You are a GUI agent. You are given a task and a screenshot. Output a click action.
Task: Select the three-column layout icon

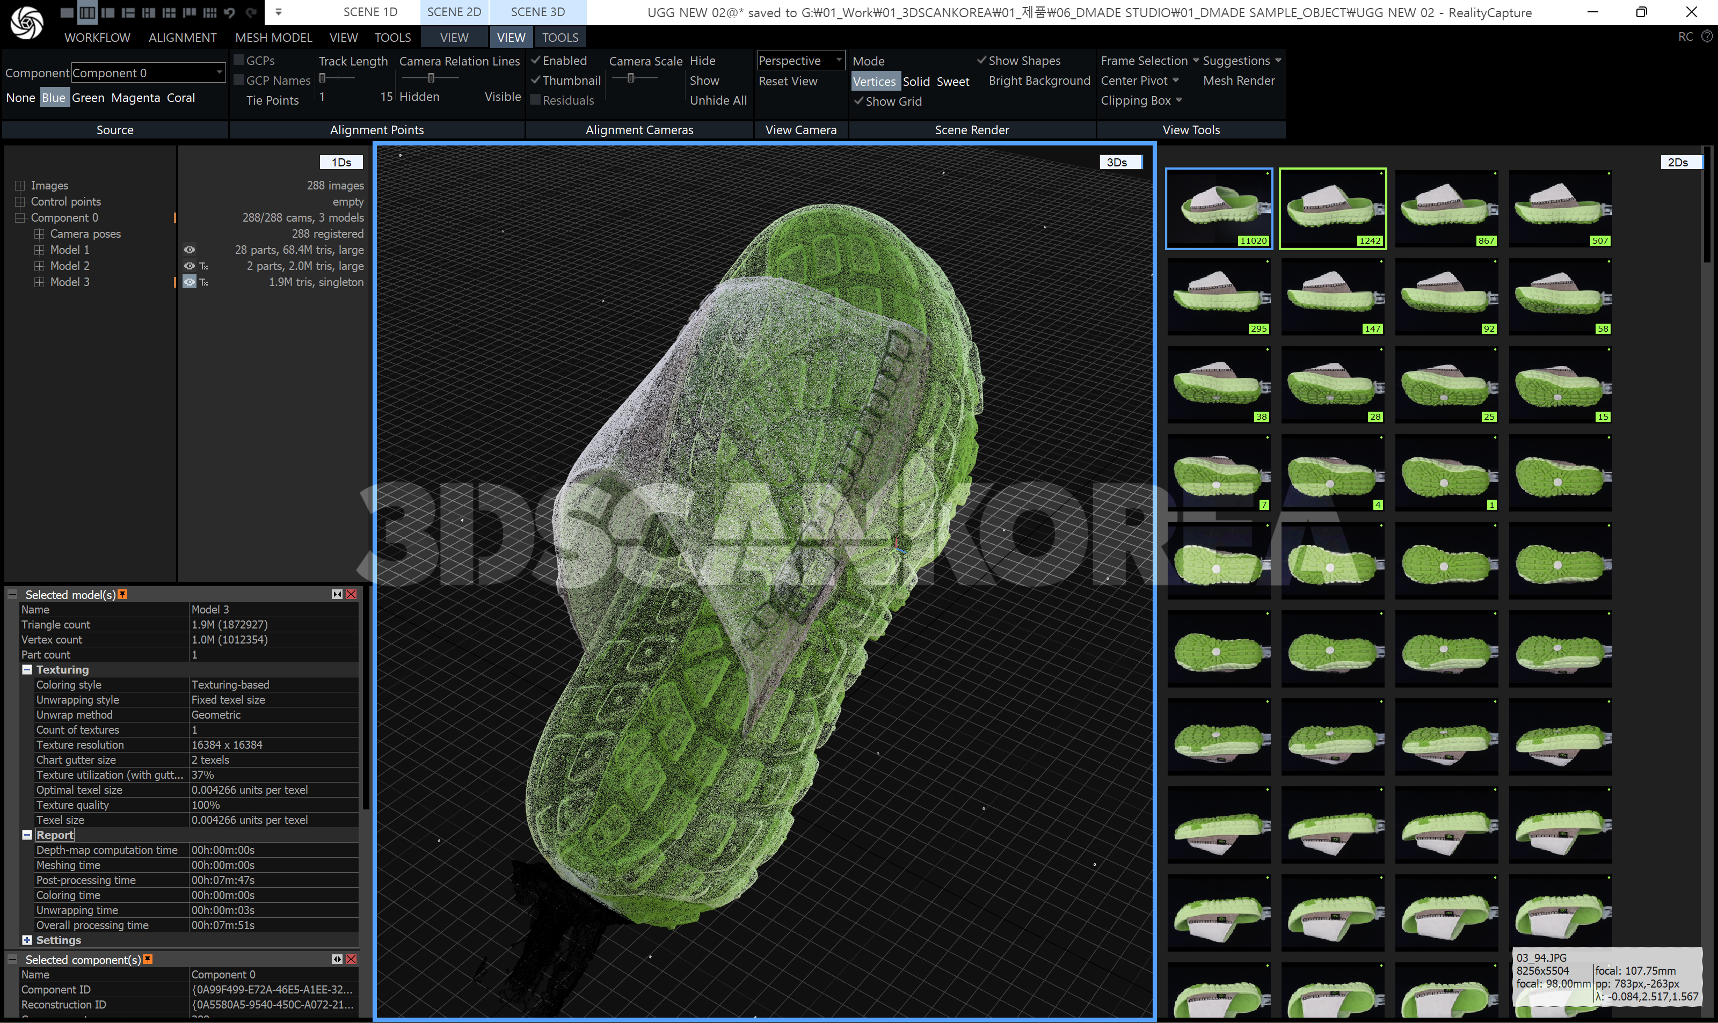[88, 12]
